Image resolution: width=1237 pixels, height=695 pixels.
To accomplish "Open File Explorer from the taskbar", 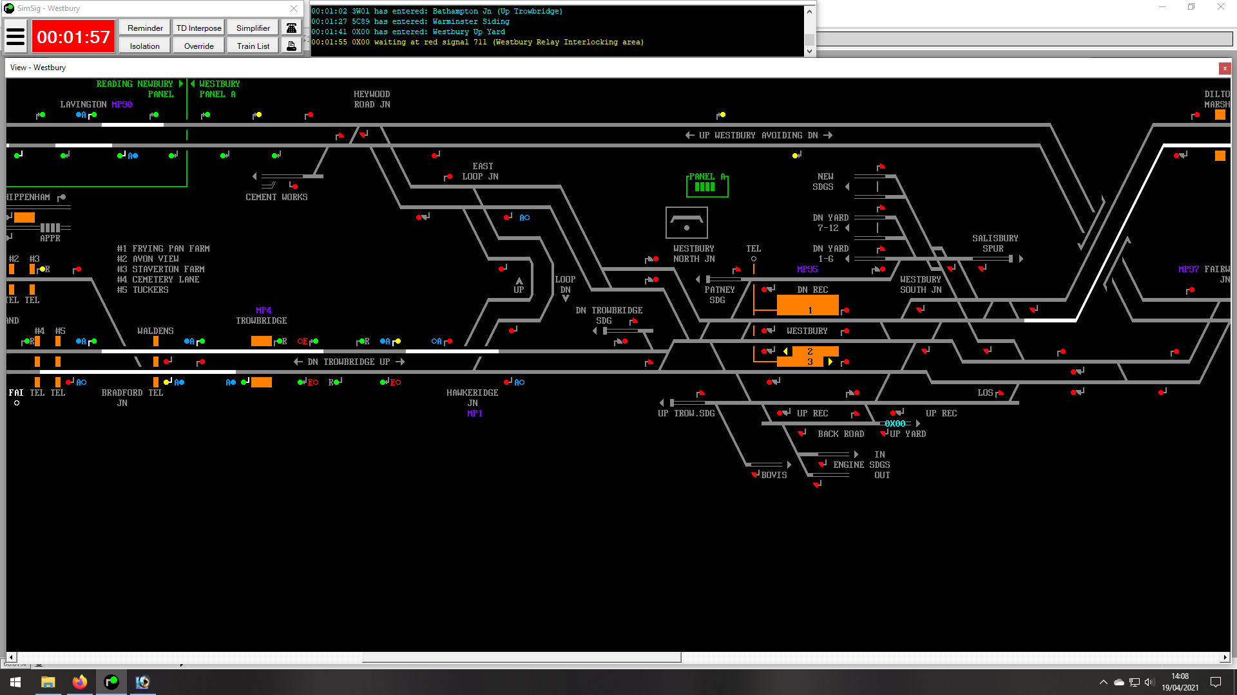I will 48,682.
